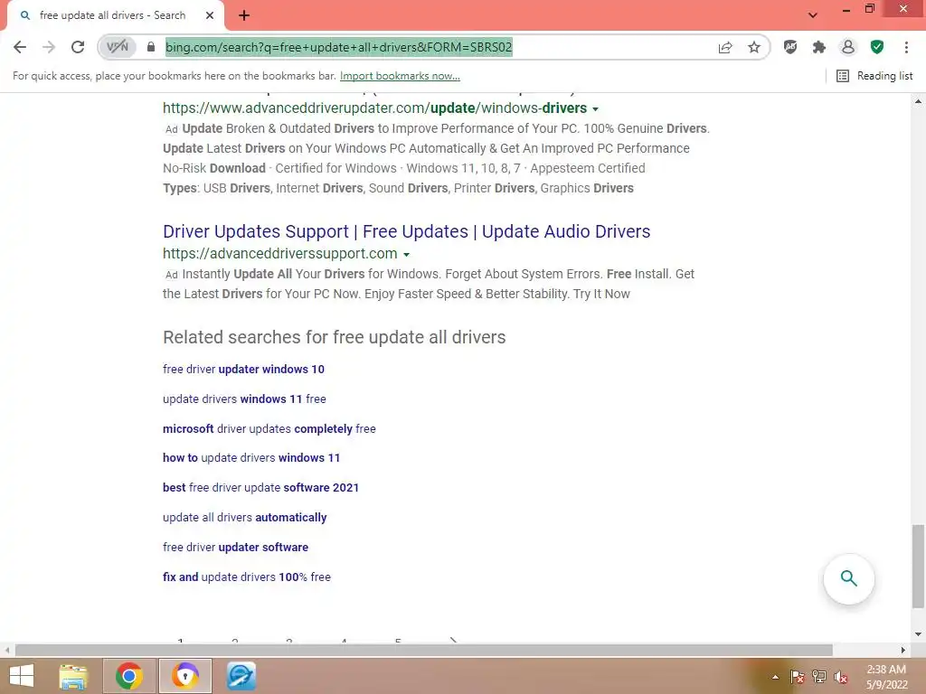Open the Extensions puzzle menu
Viewport: 926px width, 694px height.
pyautogui.click(x=819, y=47)
